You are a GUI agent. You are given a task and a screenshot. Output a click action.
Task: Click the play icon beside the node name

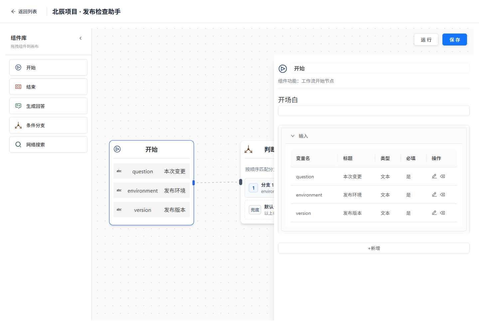pos(283,69)
